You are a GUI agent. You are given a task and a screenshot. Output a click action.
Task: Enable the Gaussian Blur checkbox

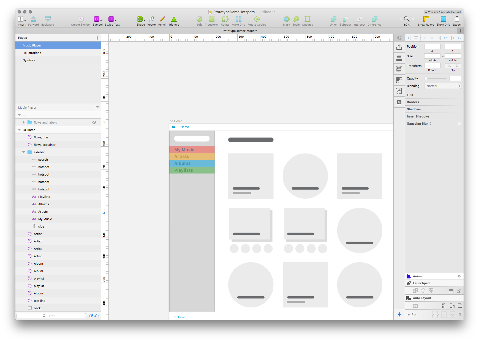tap(459, 124)
